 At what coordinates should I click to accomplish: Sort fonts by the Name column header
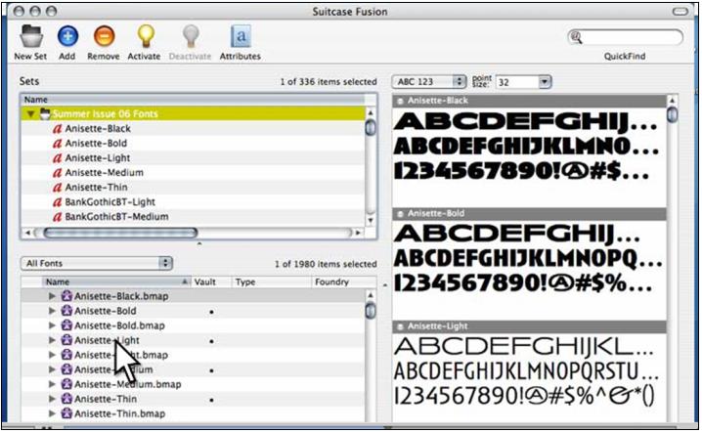(x=117, y=282)
